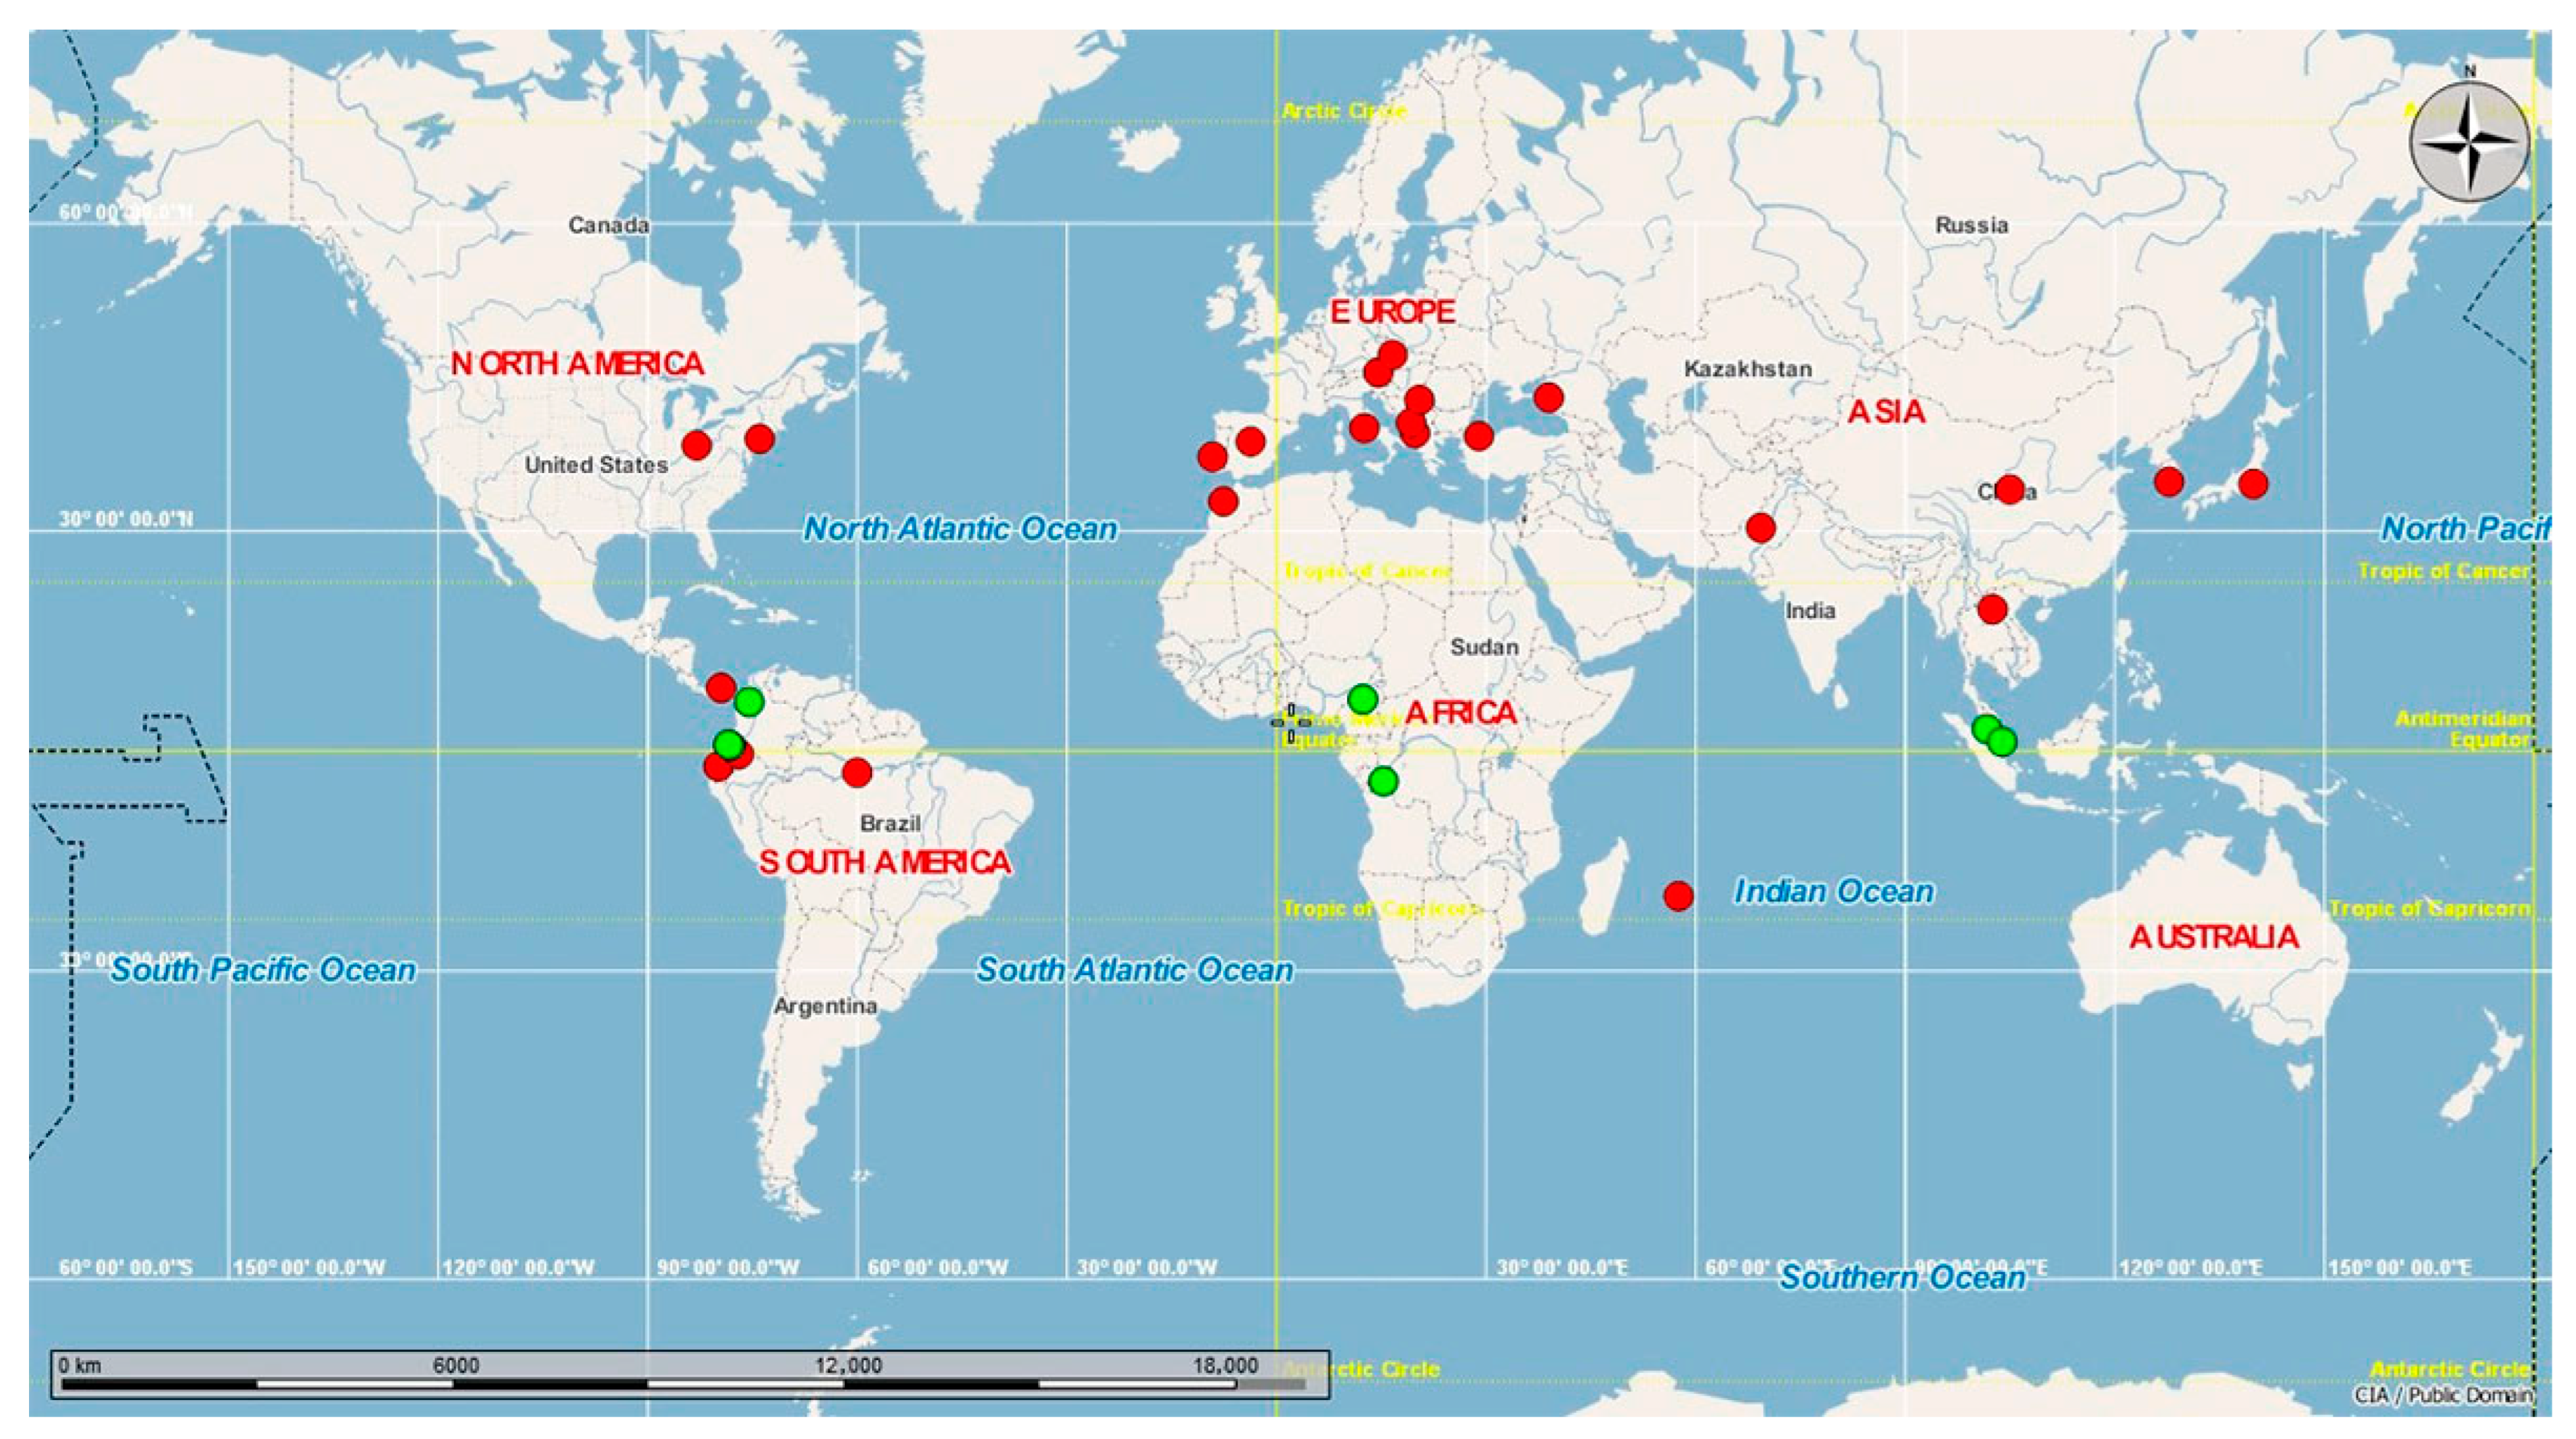Screen dimensions: 2576x1439
Task: Click the Argentina country label
Action: [x=825, y=1005]
